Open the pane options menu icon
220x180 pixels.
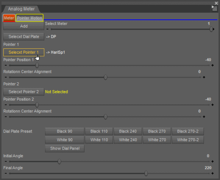[x=214, y=9]
